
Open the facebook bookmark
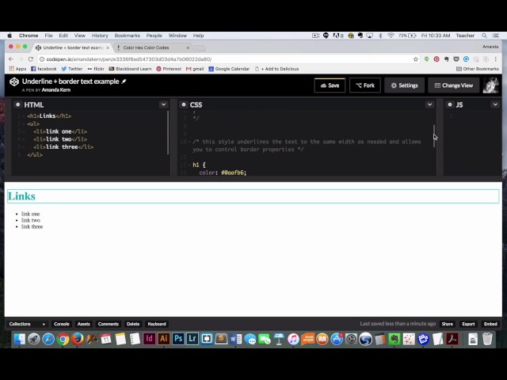44,69
